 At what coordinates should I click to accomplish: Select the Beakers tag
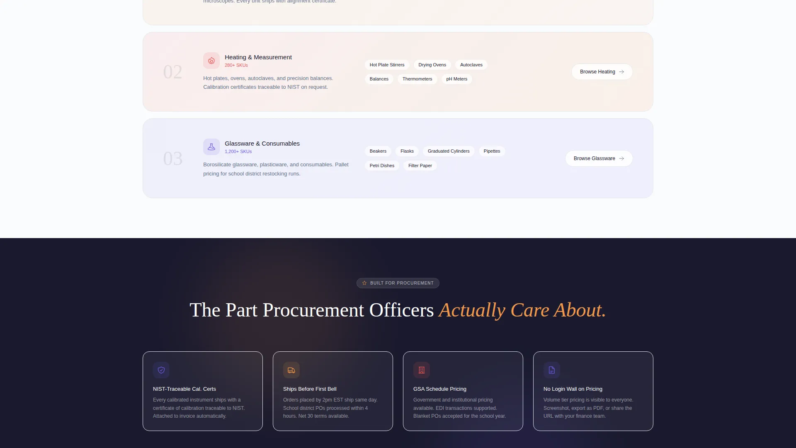point(378,151)
